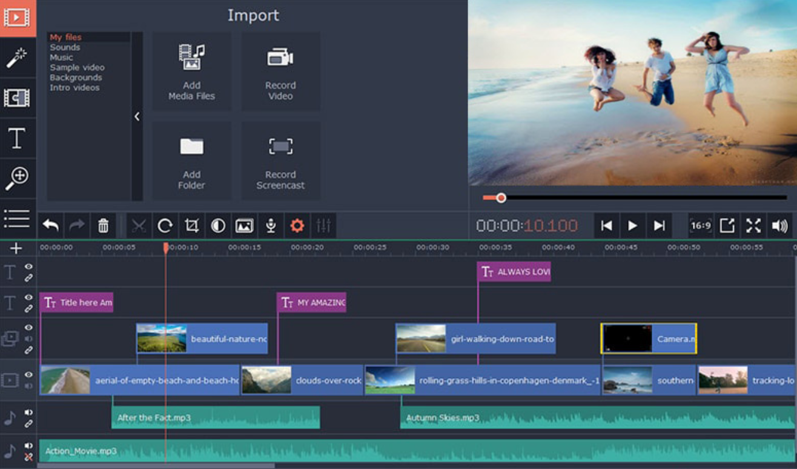The width and height of the screenshot is (797, 469).
Task: Switch to the Sounds category
Action: tap(65, 47)
